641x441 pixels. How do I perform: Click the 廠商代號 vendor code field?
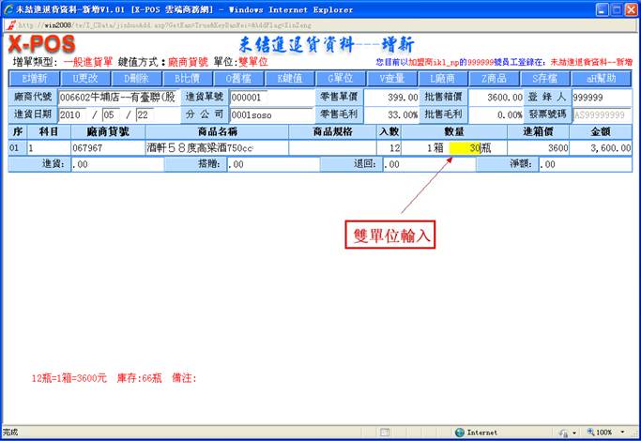tap(117, 97)
